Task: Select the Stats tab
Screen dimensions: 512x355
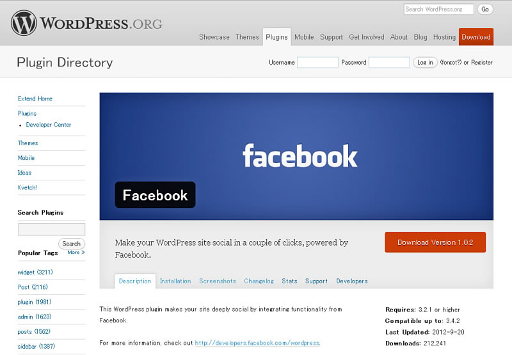Action: point(290,281)
